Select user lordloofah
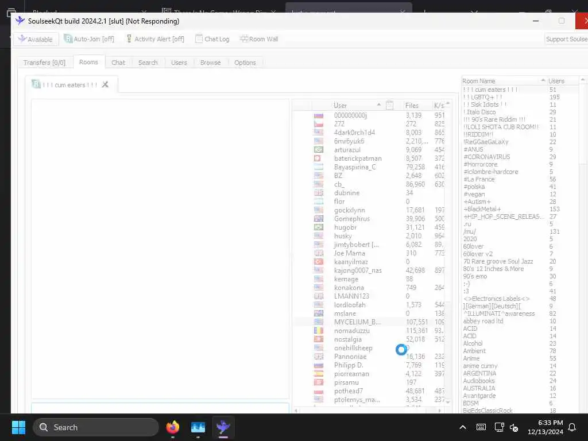 coord(350,305)
